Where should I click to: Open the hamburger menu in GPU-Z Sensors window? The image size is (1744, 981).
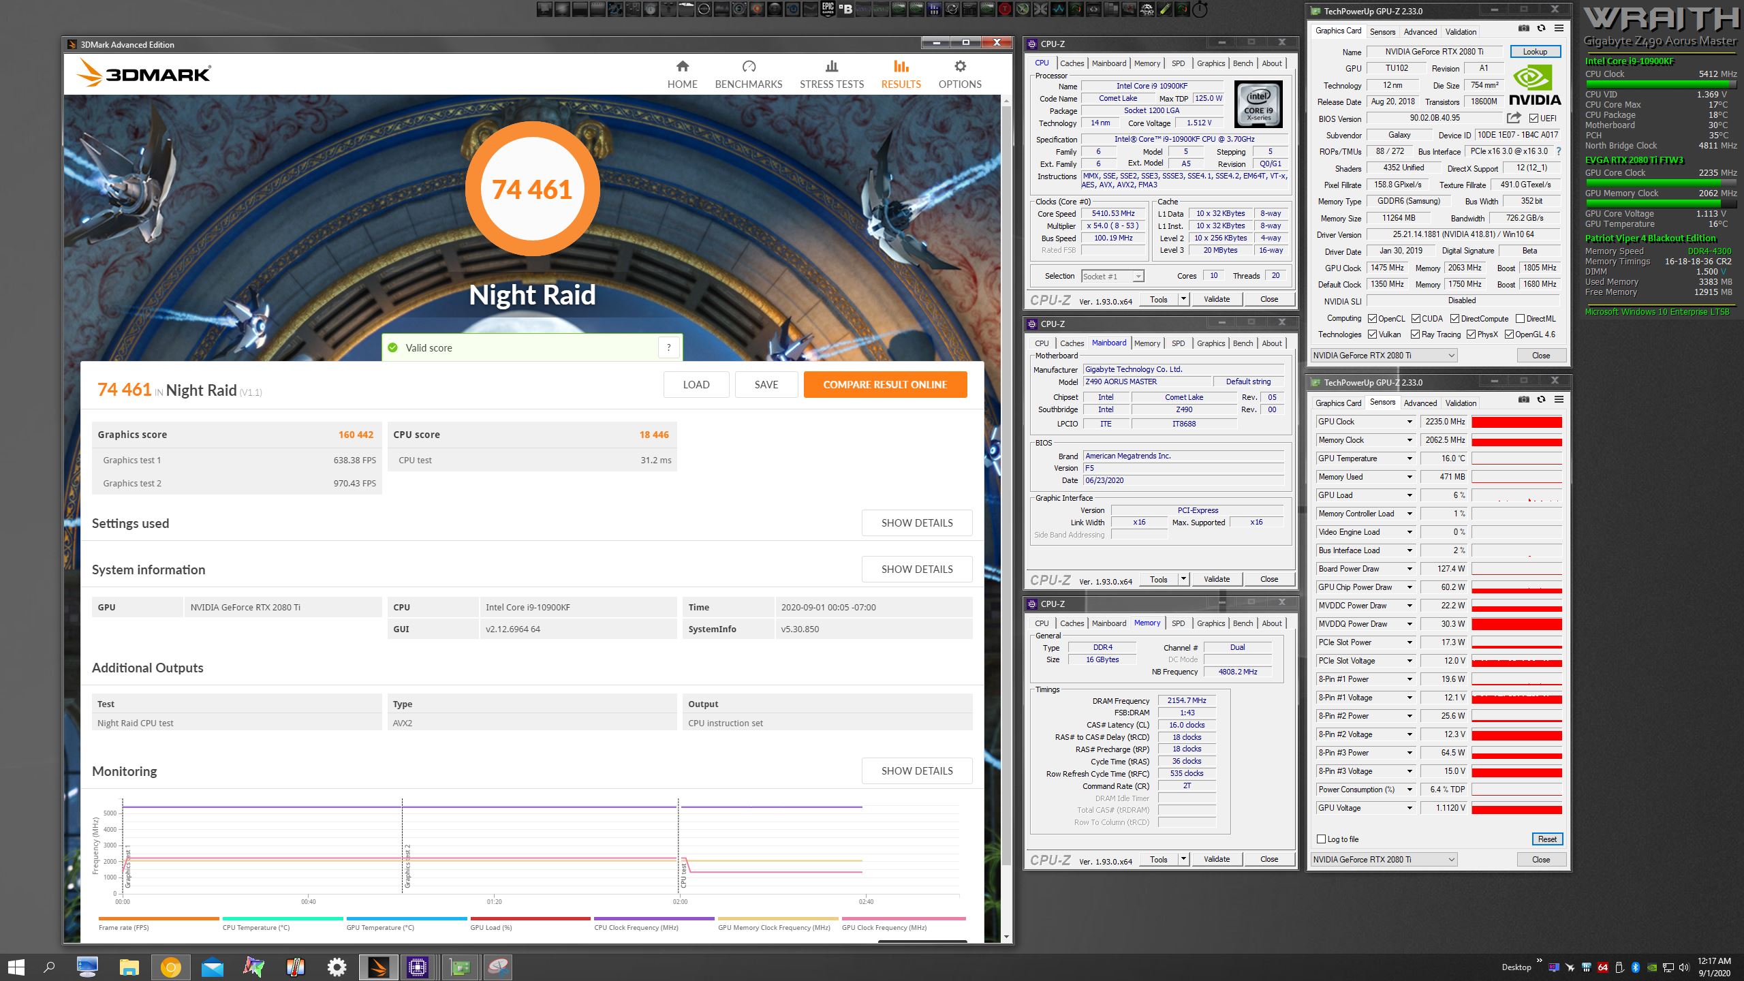(x=1559, y=399)
